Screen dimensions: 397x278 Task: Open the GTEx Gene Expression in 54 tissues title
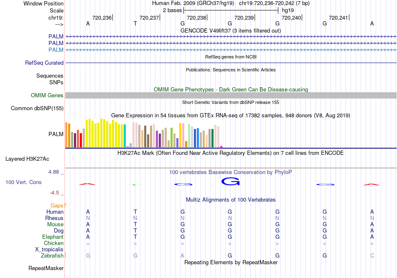pos(231,116)
